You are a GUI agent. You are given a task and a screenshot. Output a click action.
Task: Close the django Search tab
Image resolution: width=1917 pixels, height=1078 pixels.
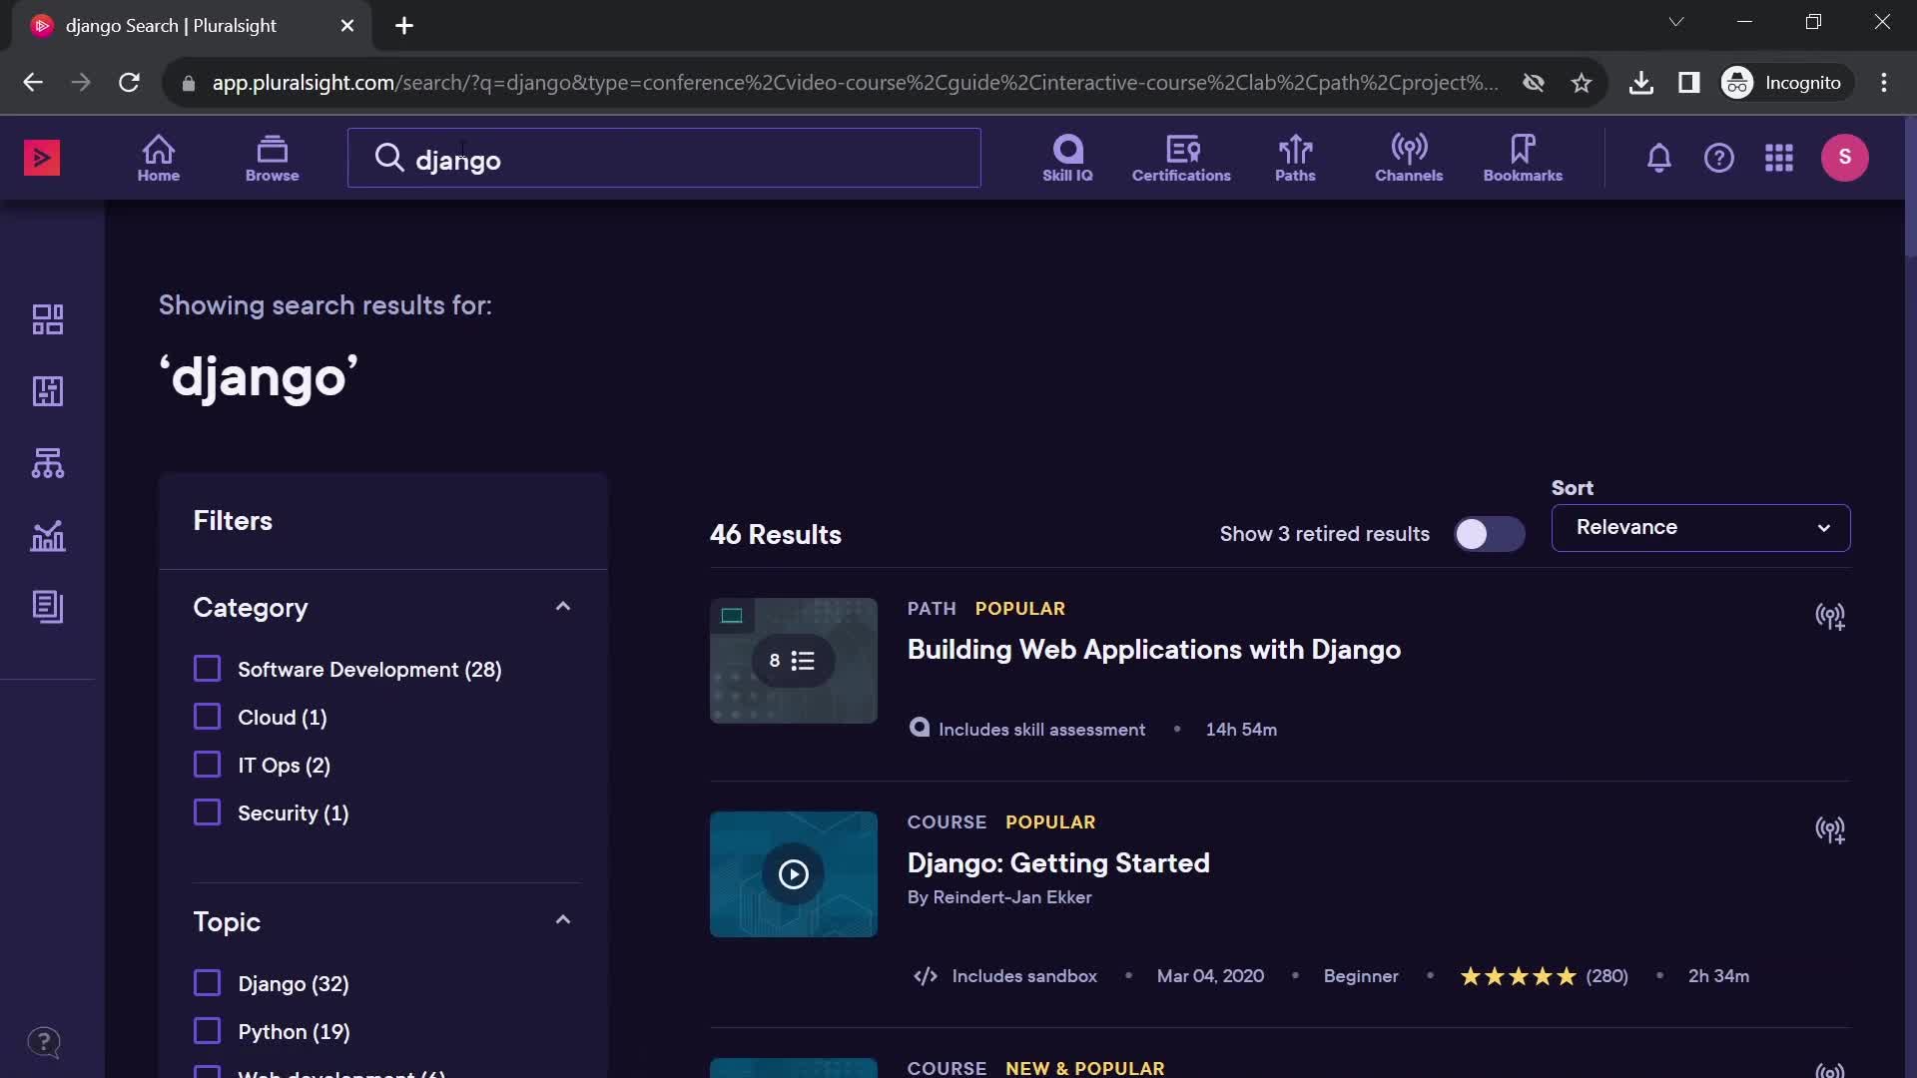point(346,26)
